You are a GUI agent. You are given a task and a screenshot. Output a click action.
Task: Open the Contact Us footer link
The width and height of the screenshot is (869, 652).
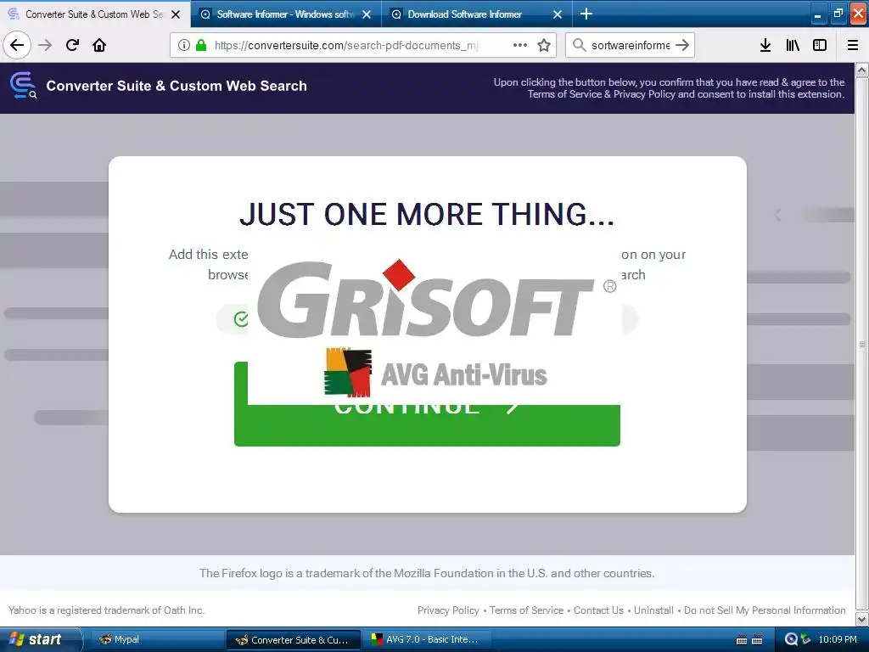click(598, 610)
